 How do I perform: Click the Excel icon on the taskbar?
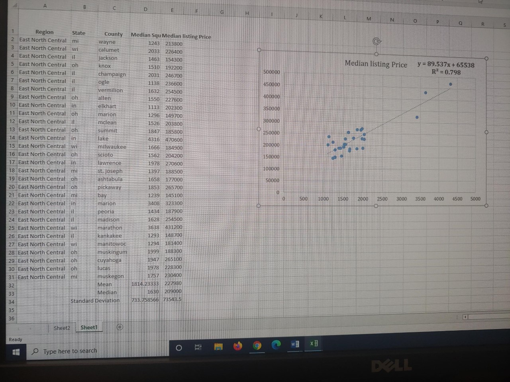tap(314, 343)
